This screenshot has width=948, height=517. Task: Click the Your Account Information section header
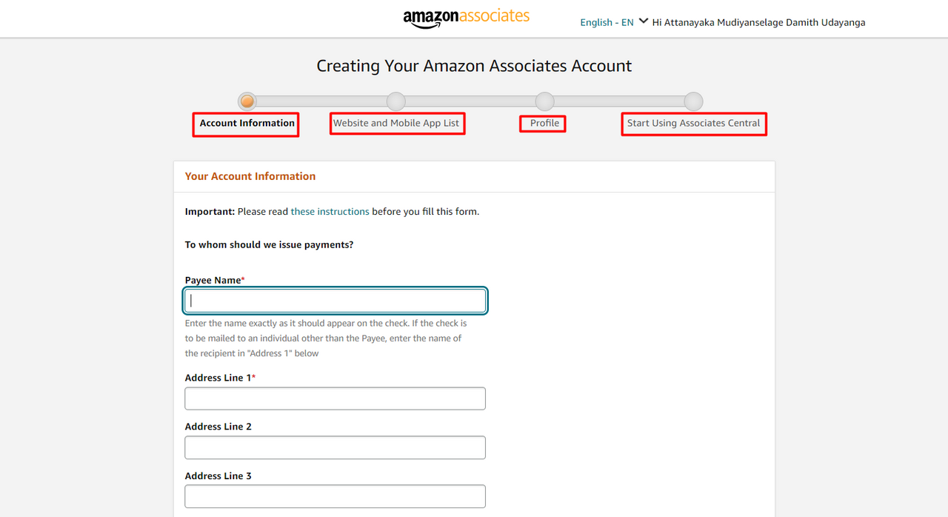[x=250, y=176]
